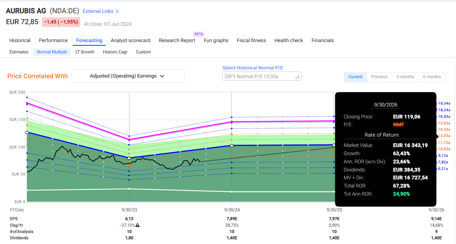
Task: Expand the Adjusted (Operating) Earnings dropdown
Action: pyautogui.click(x=128, y=76)
